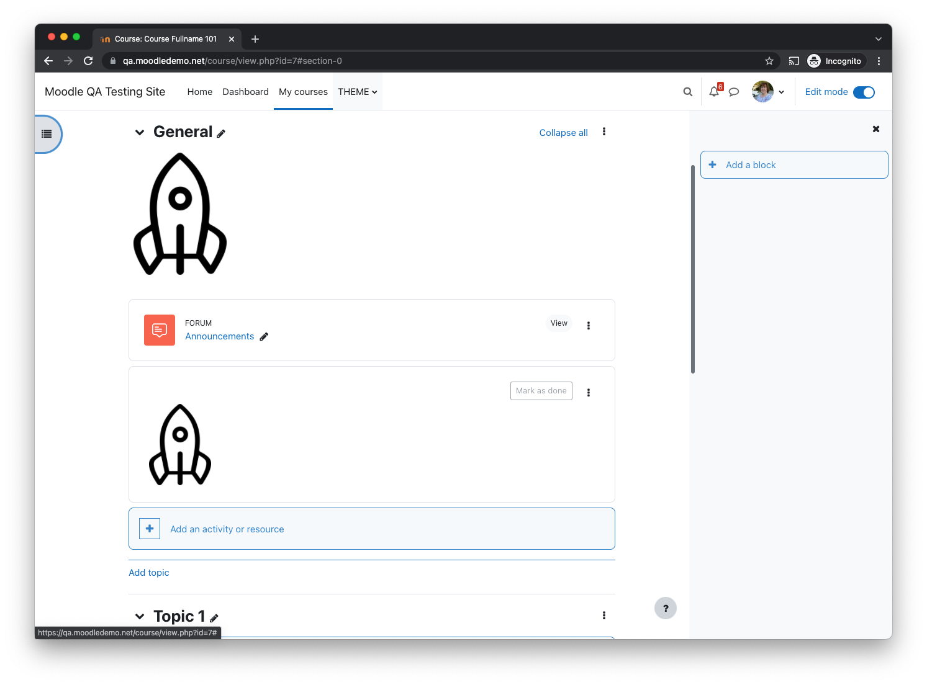
Task: Bookmark this page with the star icon
Action: click(769, 61)
